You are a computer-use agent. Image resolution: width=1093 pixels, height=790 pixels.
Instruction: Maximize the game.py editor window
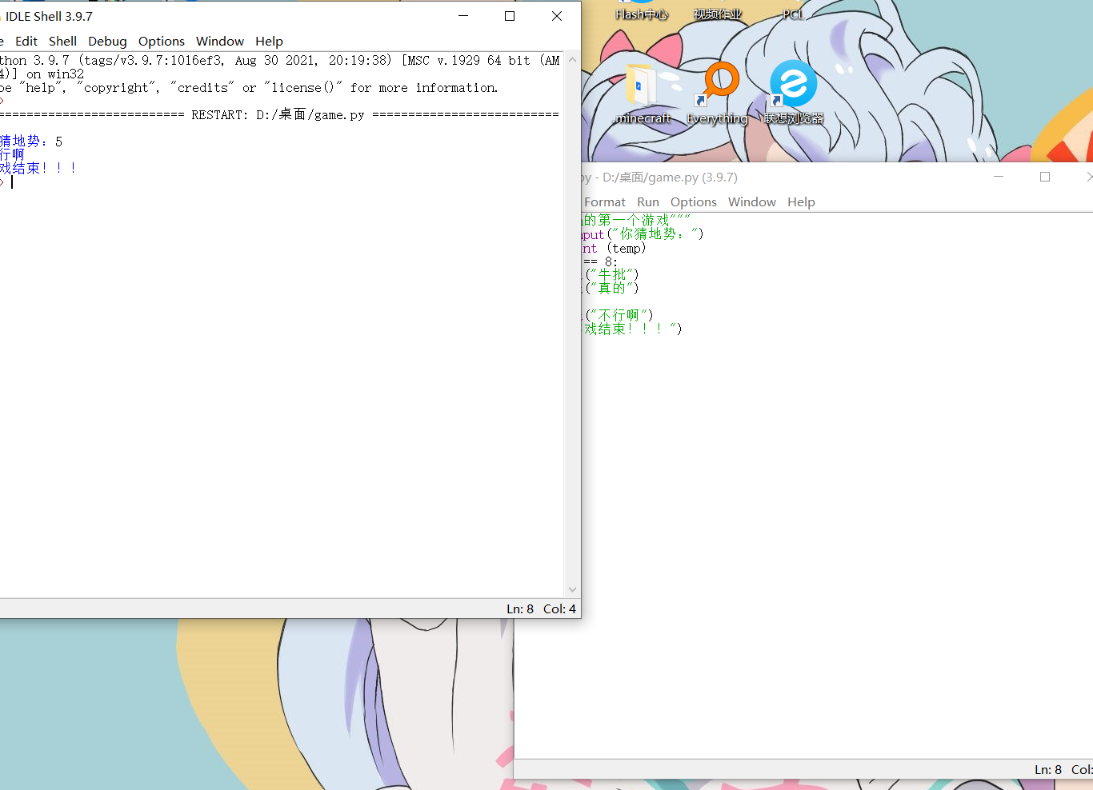coord(1045,177)
